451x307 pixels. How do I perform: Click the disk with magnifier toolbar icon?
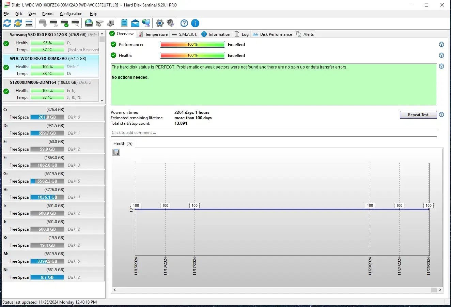coord(75,23)
